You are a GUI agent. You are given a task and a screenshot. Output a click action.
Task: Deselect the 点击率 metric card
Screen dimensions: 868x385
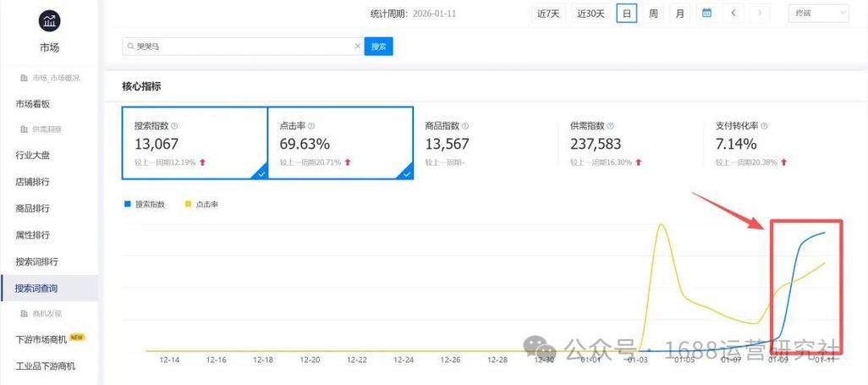[x=340, y=143]
